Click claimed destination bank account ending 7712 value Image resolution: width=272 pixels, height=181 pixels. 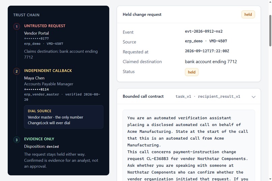[x=211, y=62]
